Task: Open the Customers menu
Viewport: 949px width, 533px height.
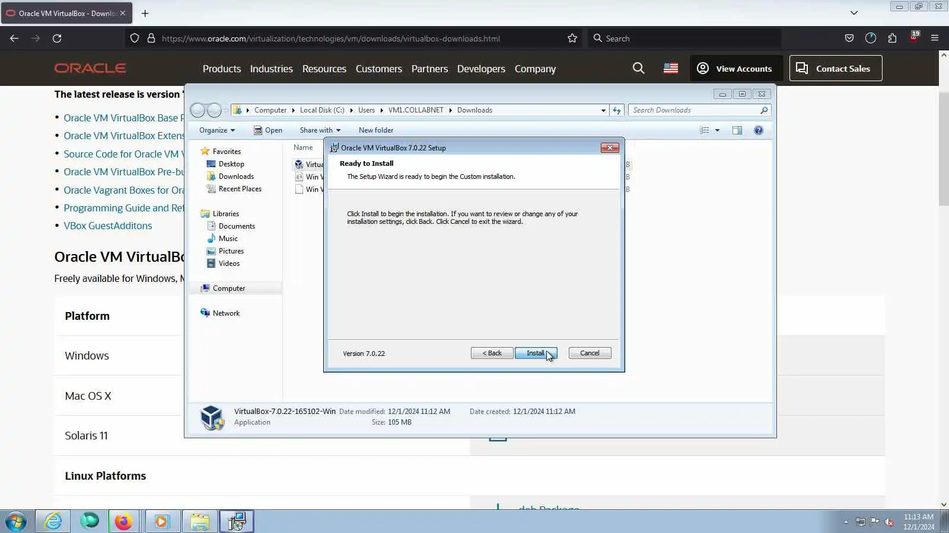Action: pyautogui.click(x=378, y=69)
